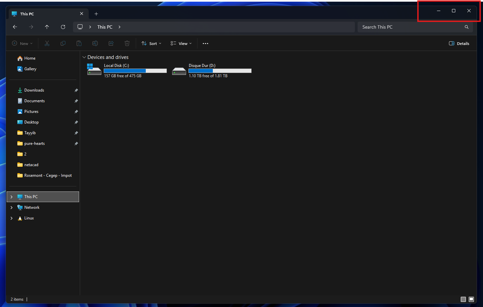Viewport: 483px width, 307px height.
Task: Click Disque Dur (D:) usage bar
Action: pyautogui.click(x=220, y=71)
